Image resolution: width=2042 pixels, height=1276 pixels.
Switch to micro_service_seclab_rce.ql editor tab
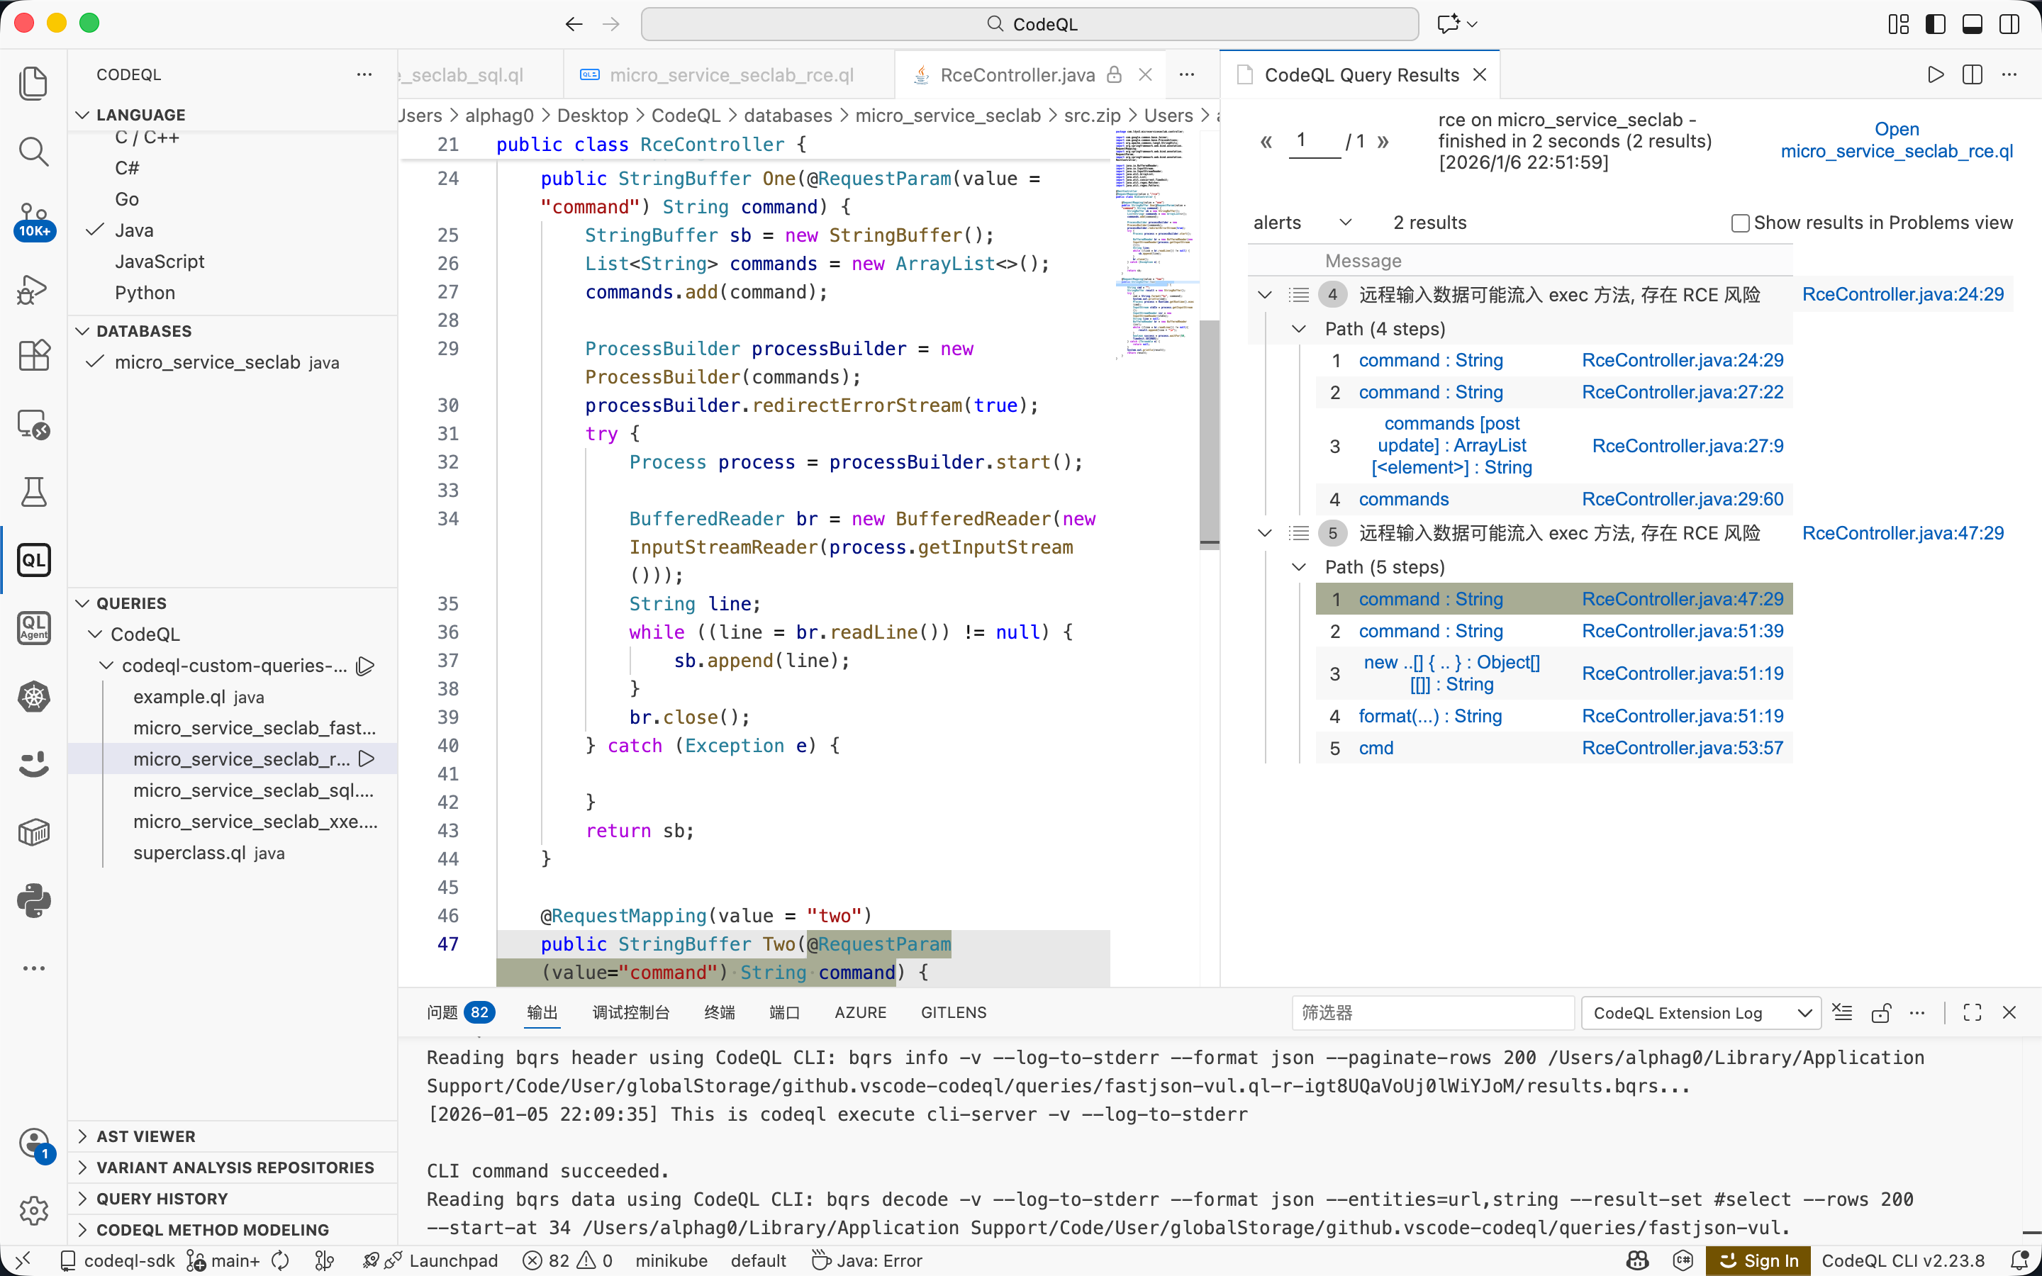pos(731,75)
